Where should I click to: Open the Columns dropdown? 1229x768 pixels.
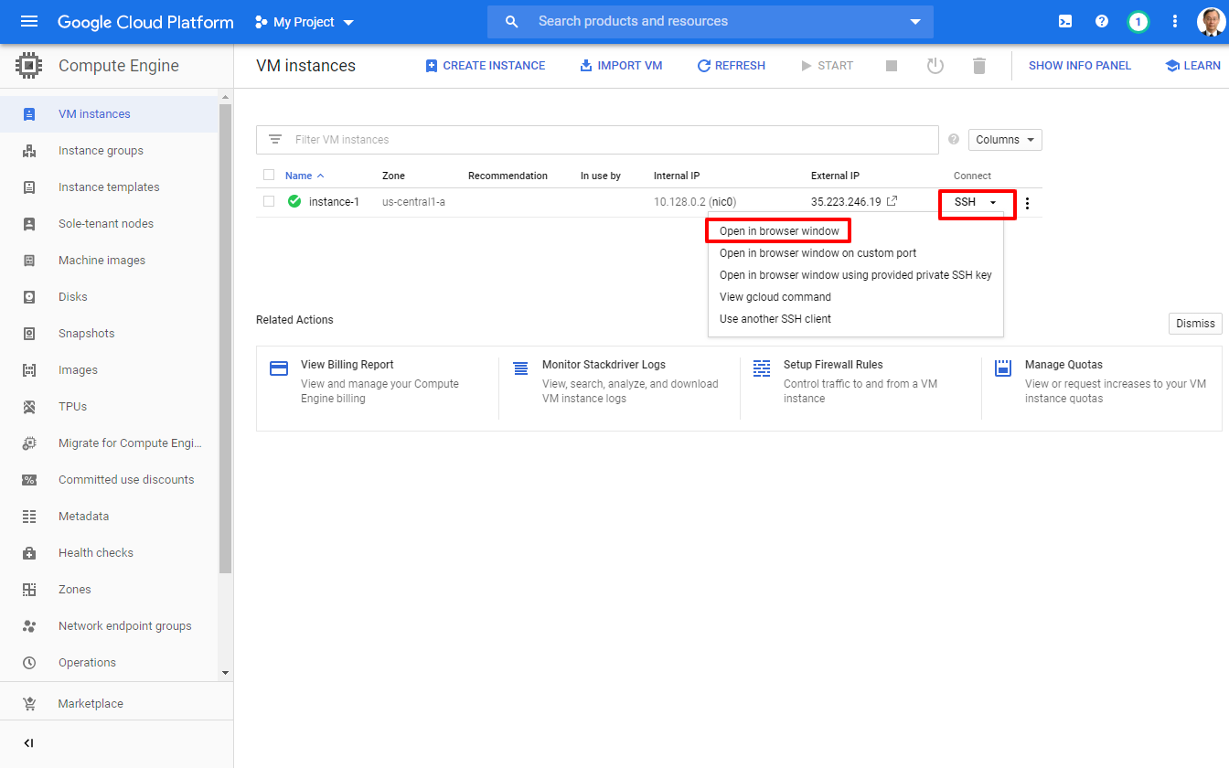tap(1005, 140)
